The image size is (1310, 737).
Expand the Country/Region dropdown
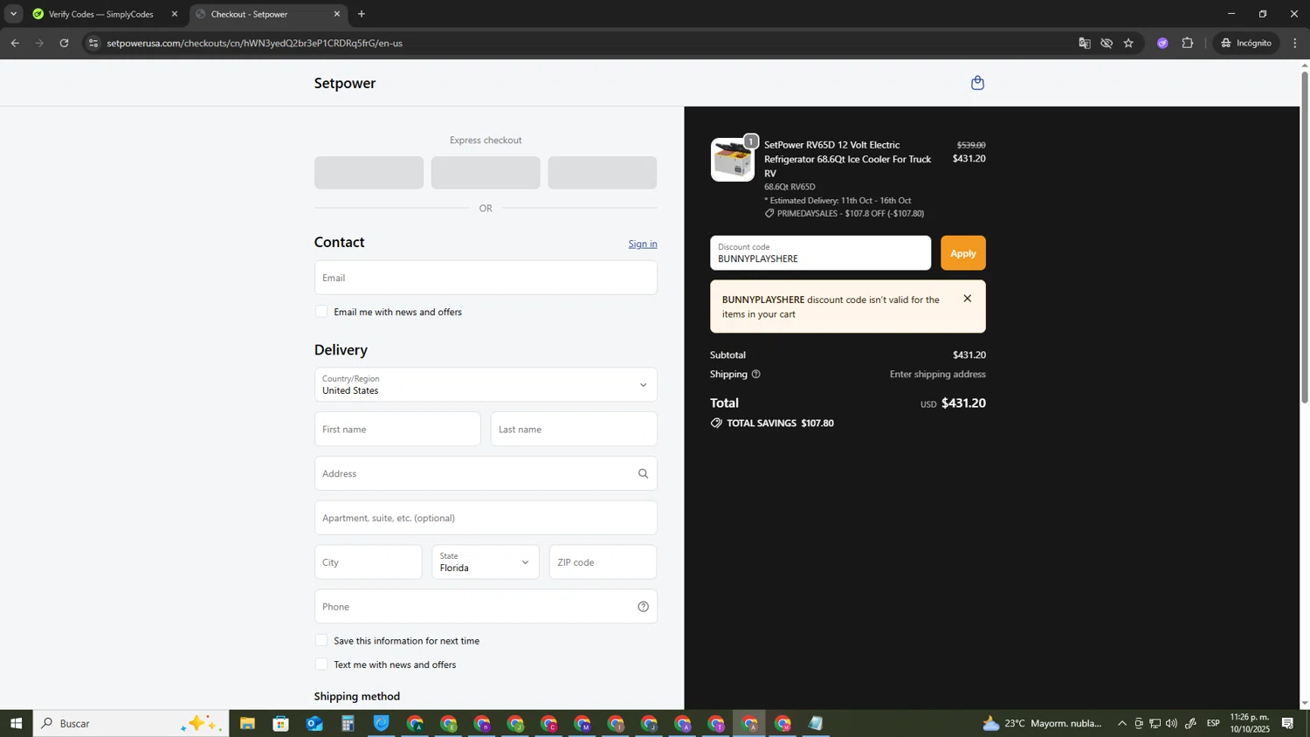[x=486, y=385]
